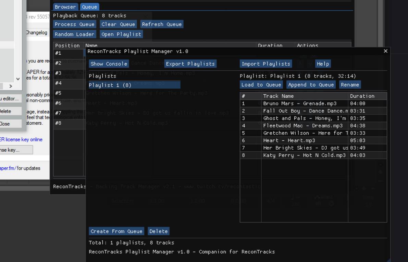Click the Open Playlist button
The width and height of the screenshot is (408, 262).
coord(121,34)
